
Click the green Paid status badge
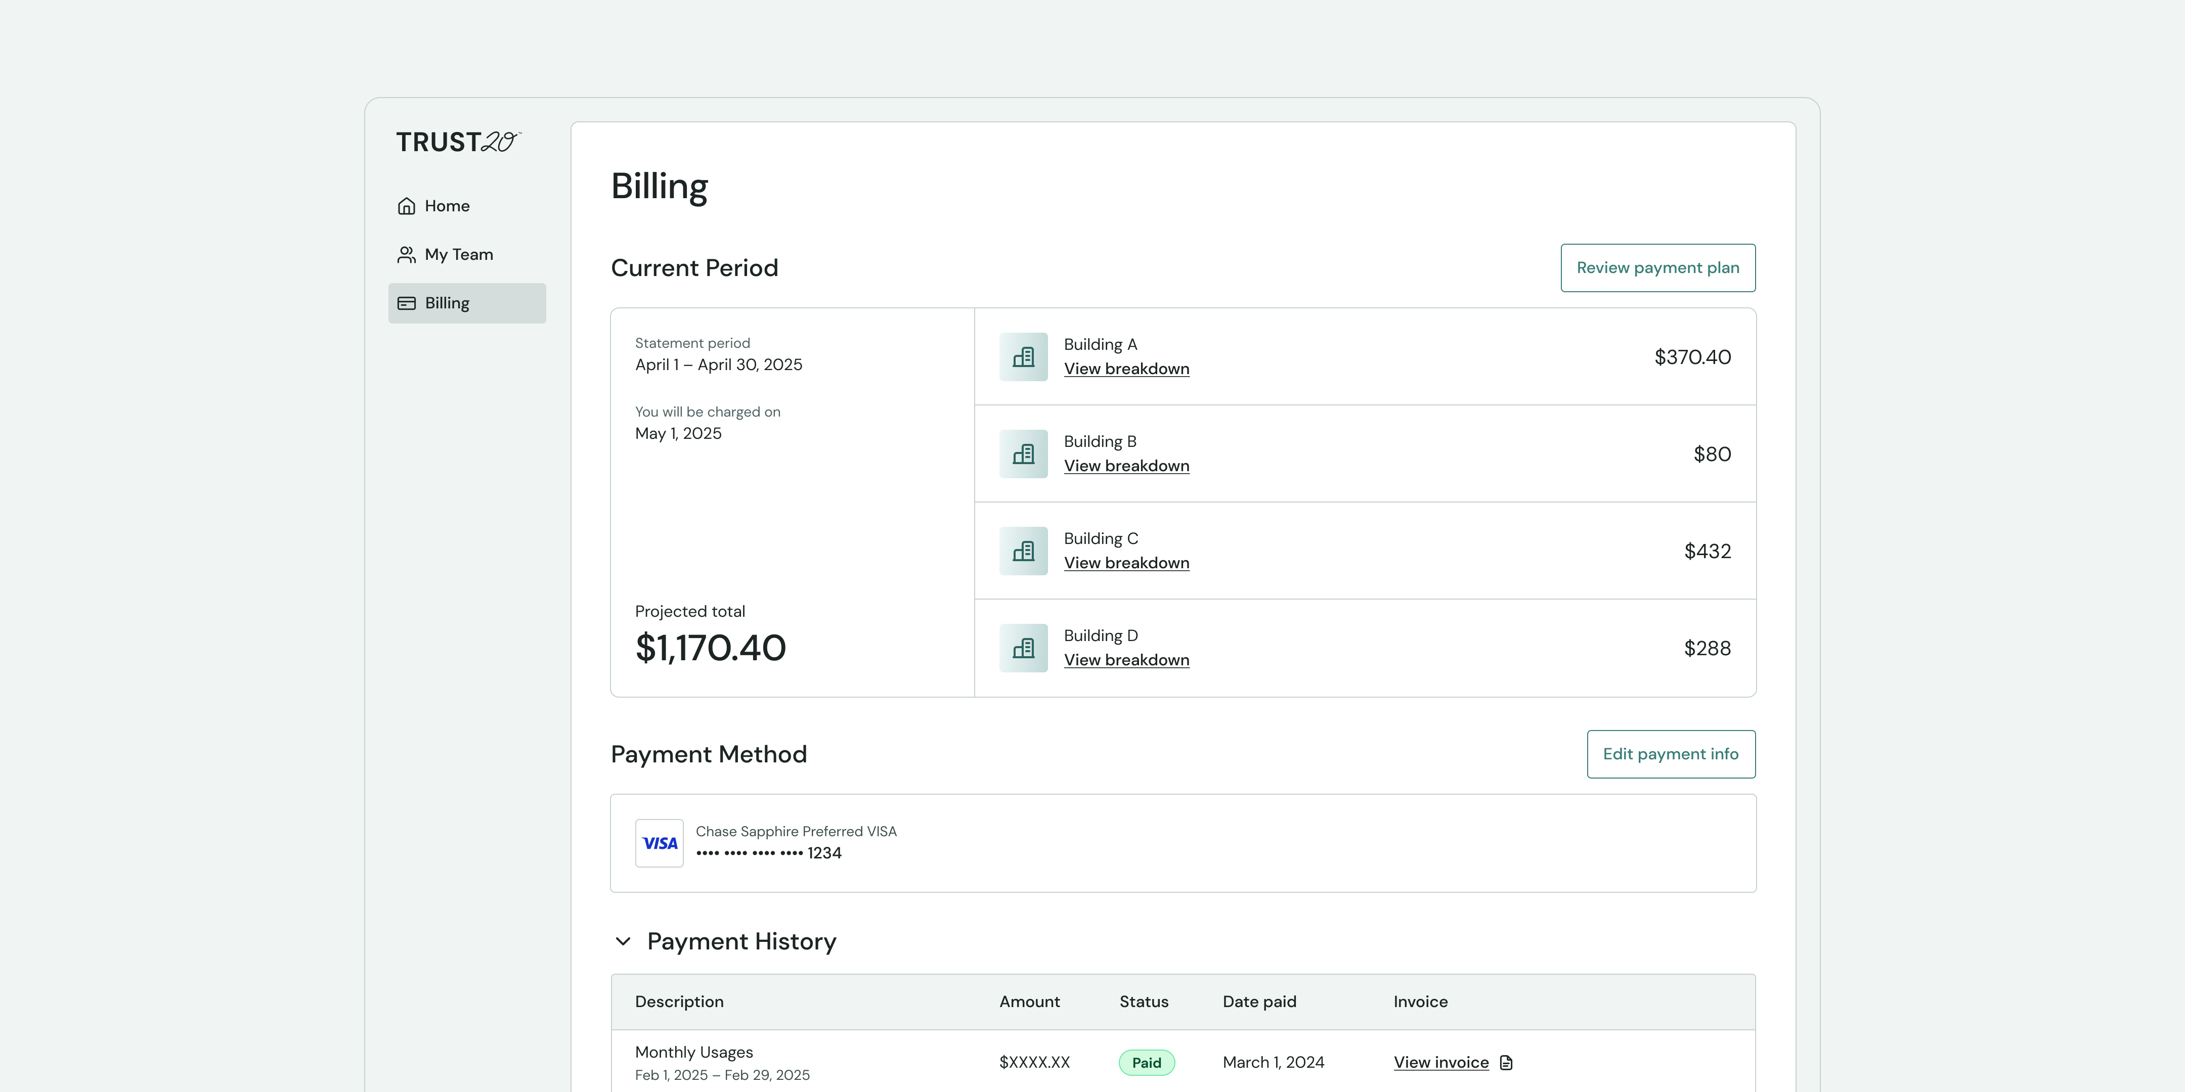pyautogui.click(x=1146, y=1062)
